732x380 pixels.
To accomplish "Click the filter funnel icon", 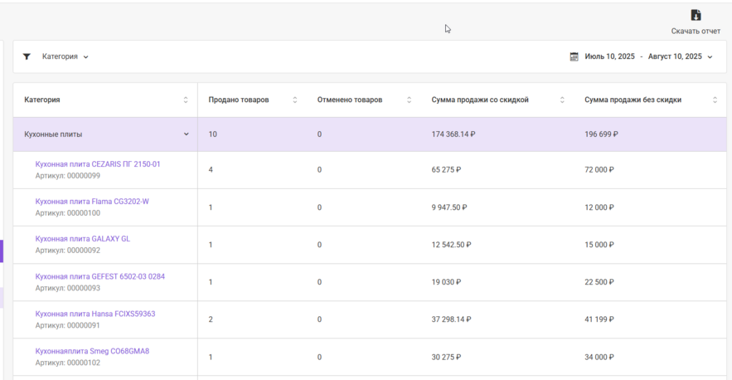I will point(27,57).
